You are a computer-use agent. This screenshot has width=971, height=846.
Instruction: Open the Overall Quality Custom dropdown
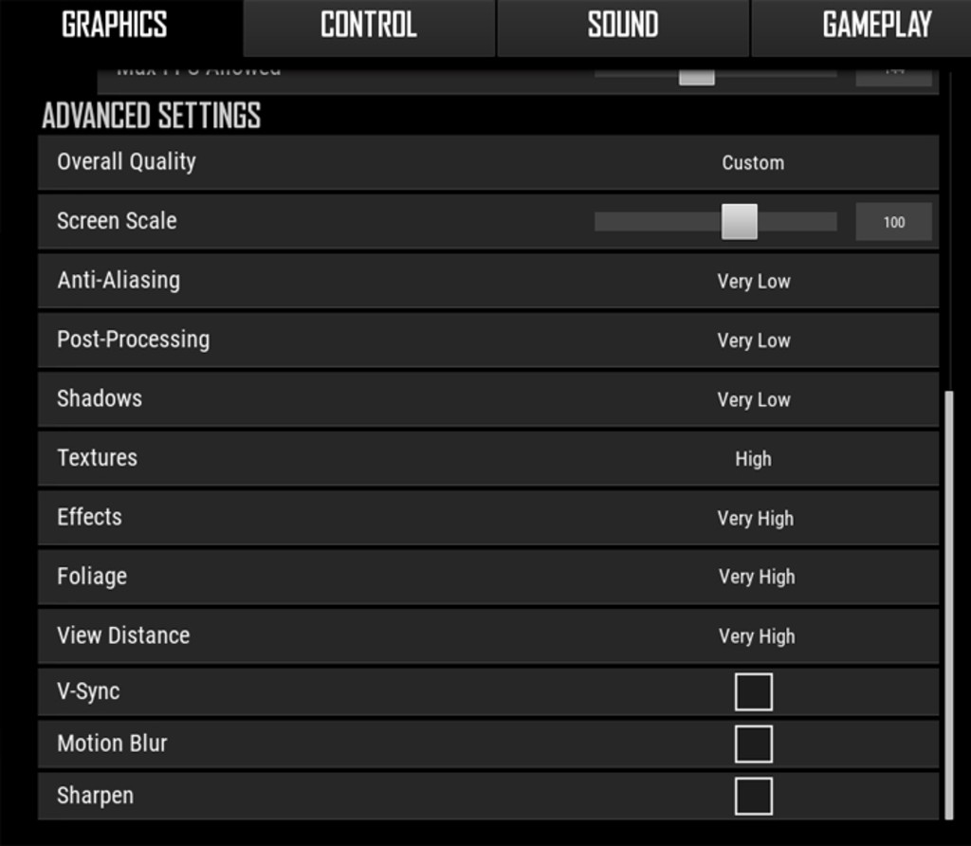pos(753,163)
